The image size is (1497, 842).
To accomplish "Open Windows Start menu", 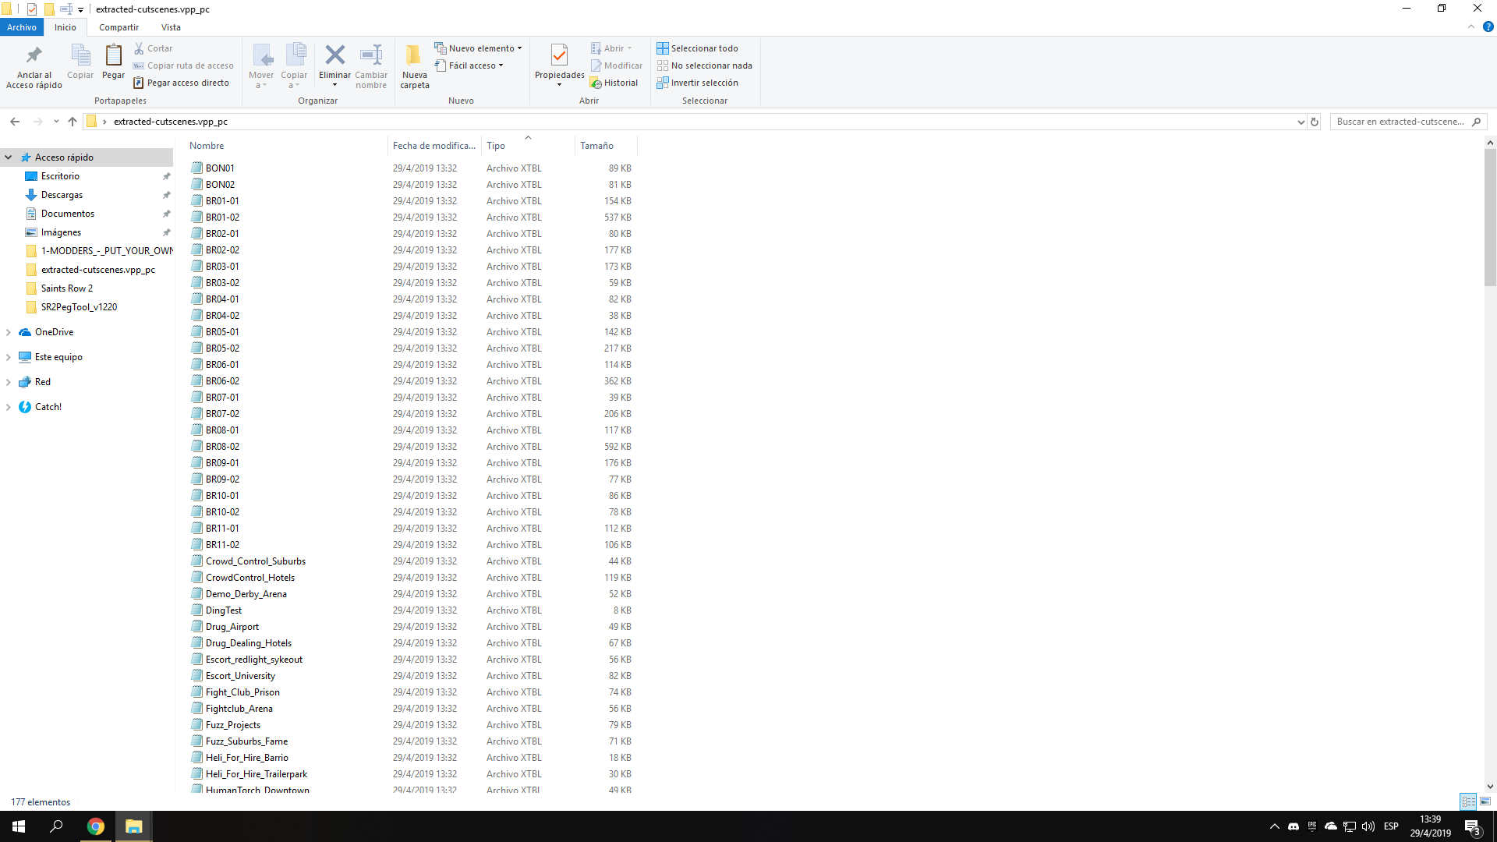I will 19,826.
